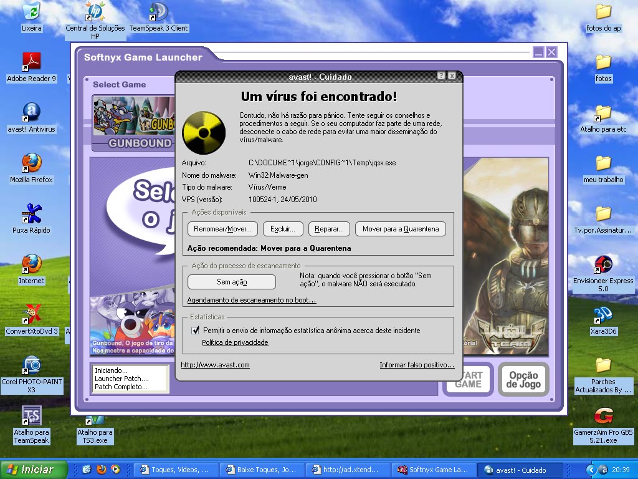The height and width of the screenshot is (479, 638).
Task: Click the Firefox quick launch icon in the taskbar
Action: point(102,469)
